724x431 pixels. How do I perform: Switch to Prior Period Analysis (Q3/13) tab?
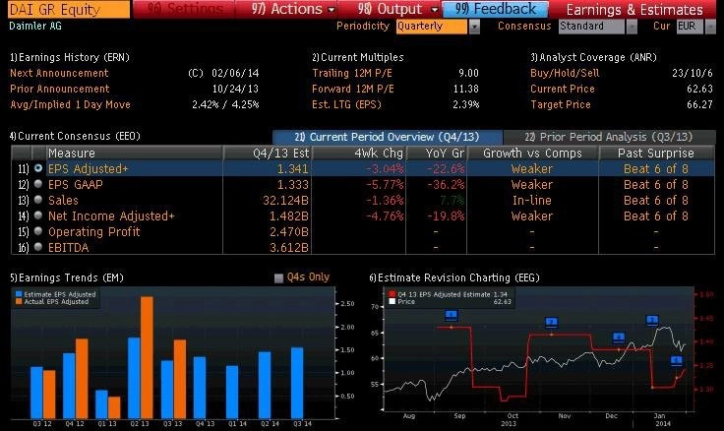click(609, 137)
